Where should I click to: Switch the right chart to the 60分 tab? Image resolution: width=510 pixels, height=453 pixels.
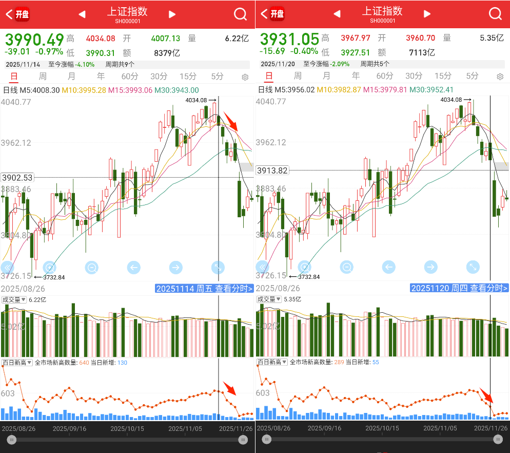pos(385,76)
